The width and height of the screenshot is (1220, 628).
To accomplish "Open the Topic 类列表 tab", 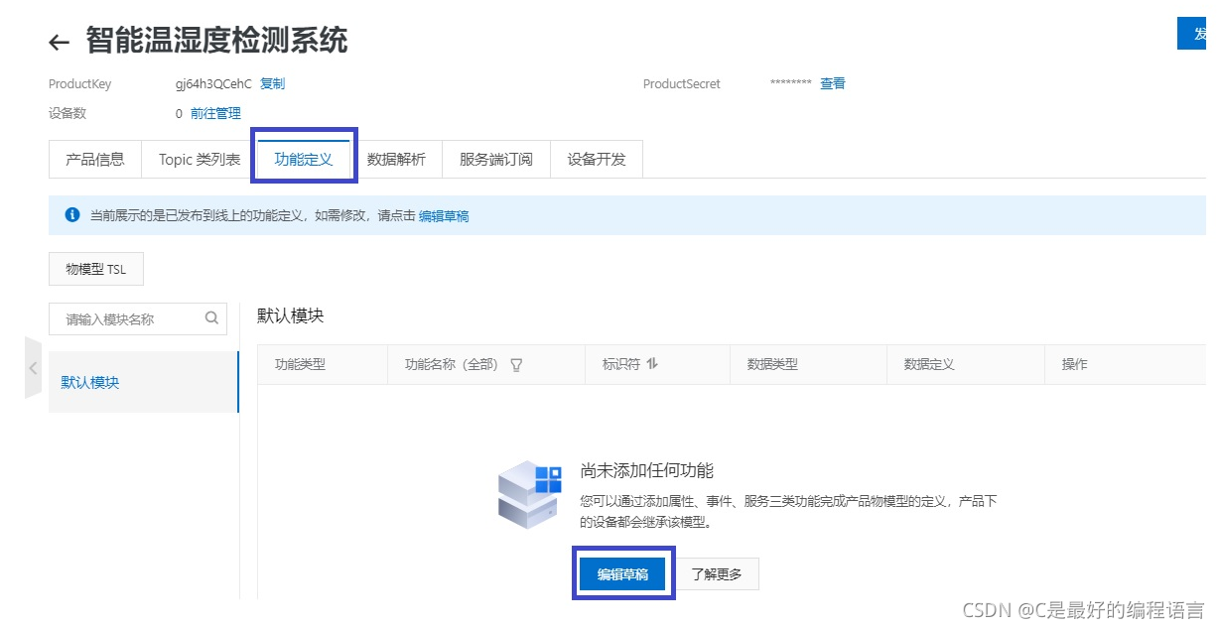I will point(200,159).
